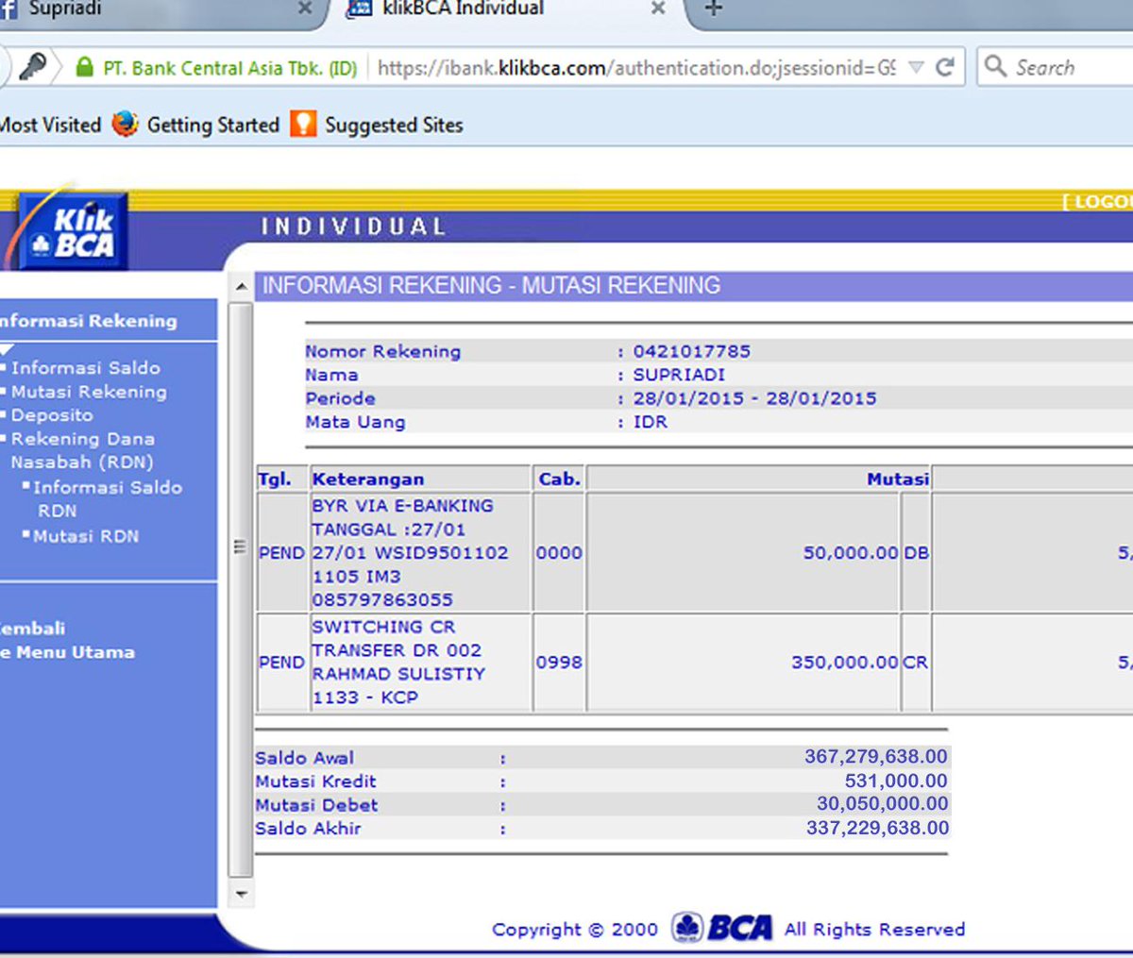Click the Firefox icon beside Getting Started

coord(125,124)
